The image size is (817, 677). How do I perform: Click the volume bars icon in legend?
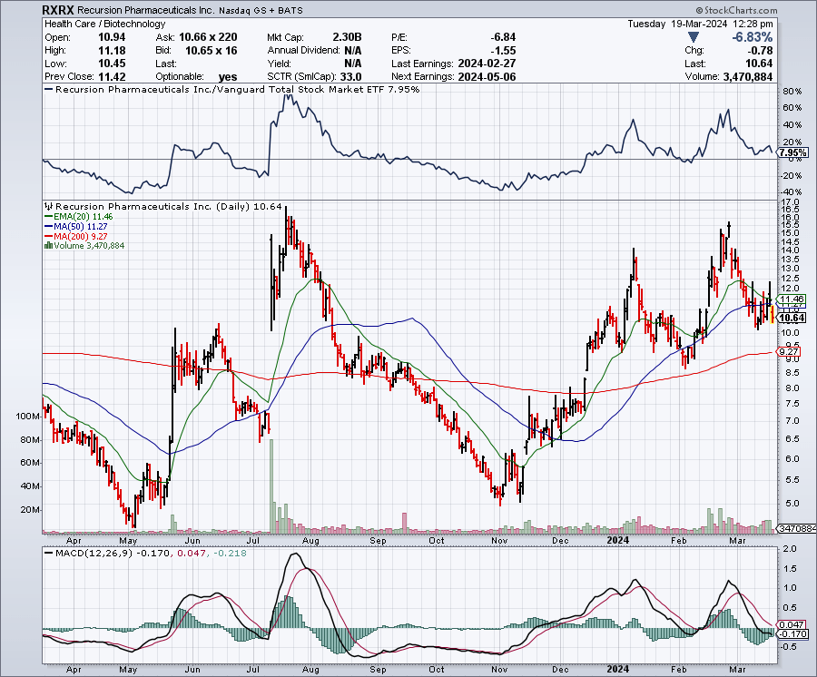[x=49, y=245]
